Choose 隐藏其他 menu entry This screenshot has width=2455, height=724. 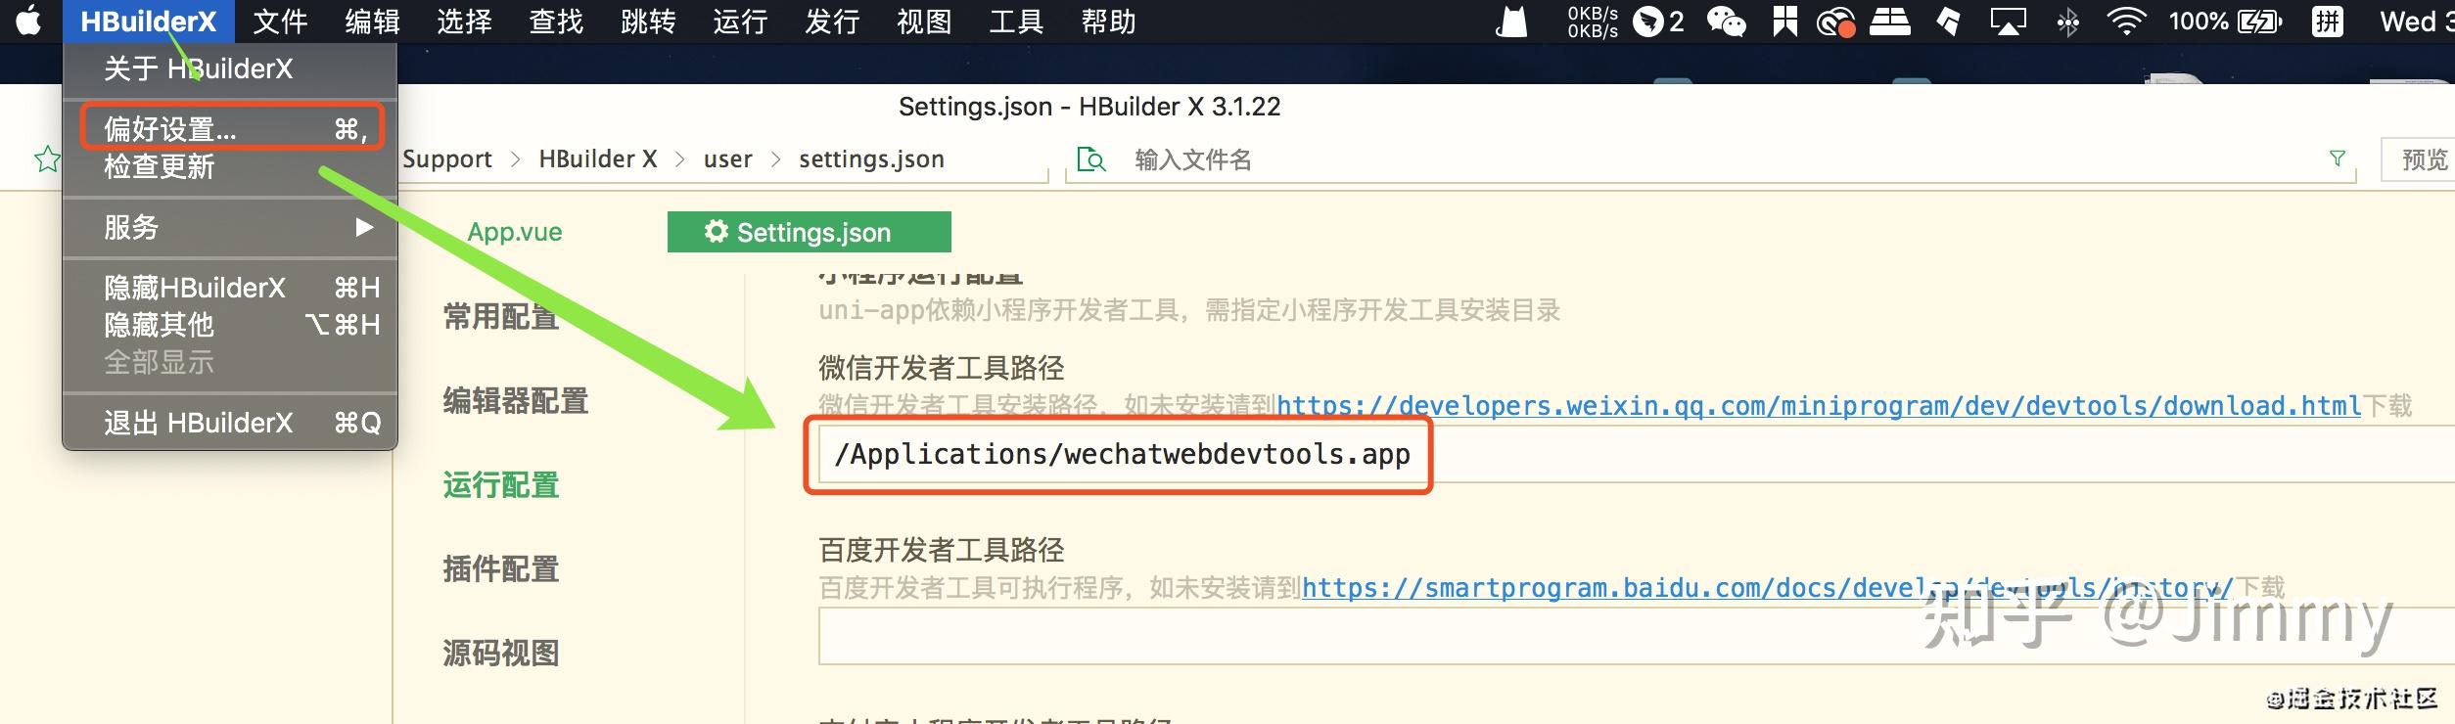click(x=230, y=325)
